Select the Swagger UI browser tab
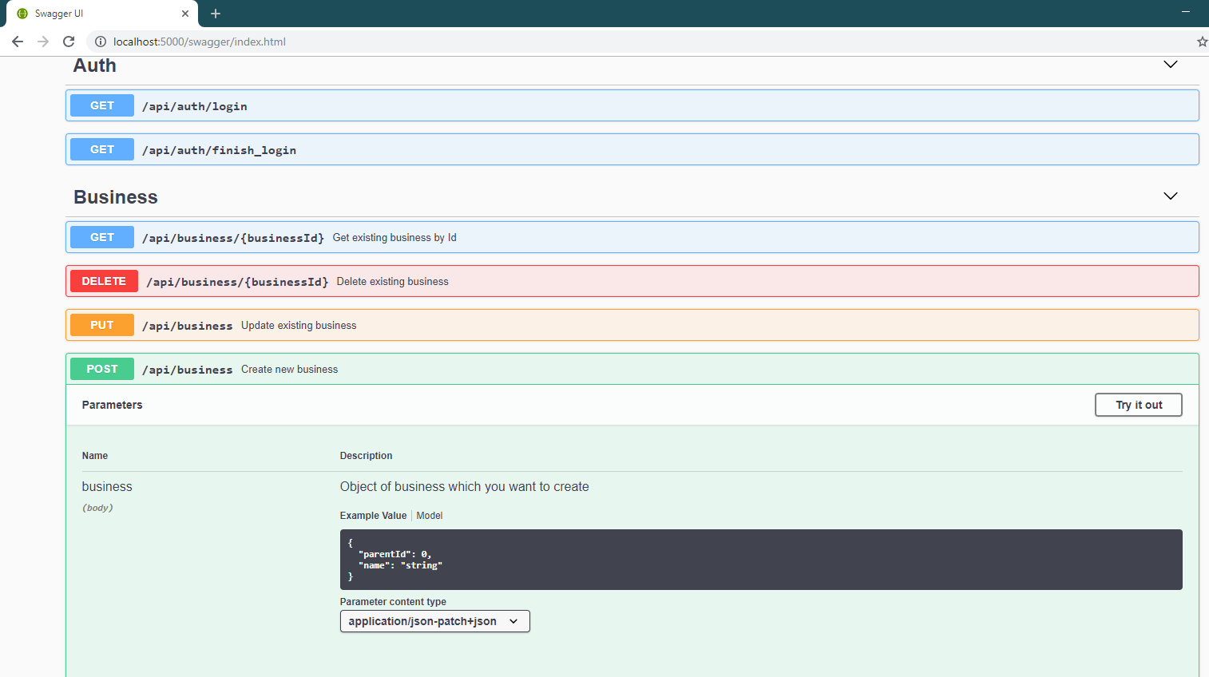This screenshot has width=1209, height=677. 102,14
